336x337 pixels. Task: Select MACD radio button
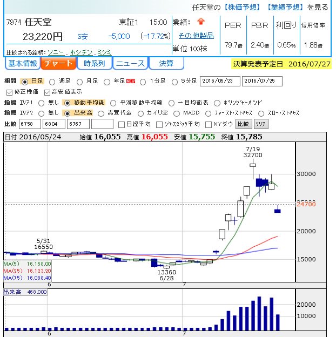pos(177,113)
